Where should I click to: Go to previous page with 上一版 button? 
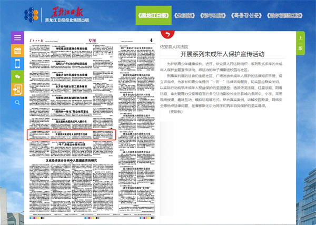point(300,43)
